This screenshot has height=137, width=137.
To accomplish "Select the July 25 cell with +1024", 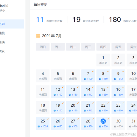I will (x=43, y=123).
